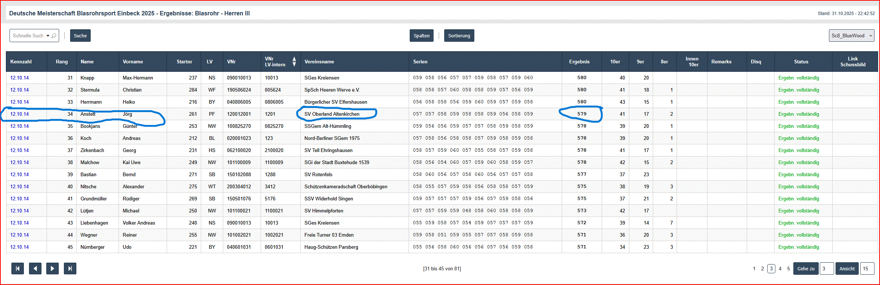Jump to the last results page
Viewport: 880px width, 285px height.
point(70,269)
